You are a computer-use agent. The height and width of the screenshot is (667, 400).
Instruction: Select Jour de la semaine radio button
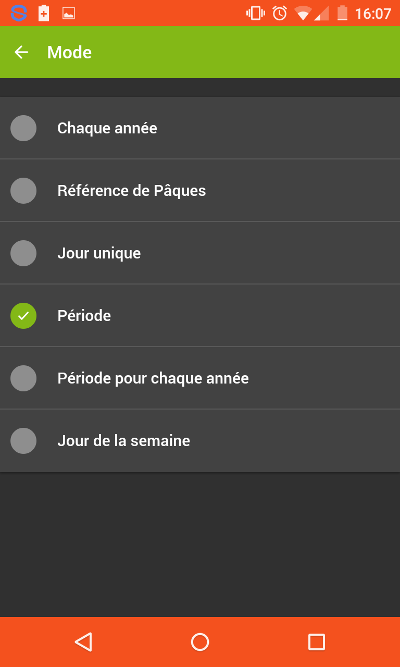[x=23, y=441]
